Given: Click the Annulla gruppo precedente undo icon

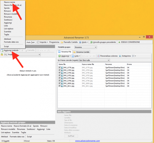Looking at the screenshot, I should (x=91, y=42).
